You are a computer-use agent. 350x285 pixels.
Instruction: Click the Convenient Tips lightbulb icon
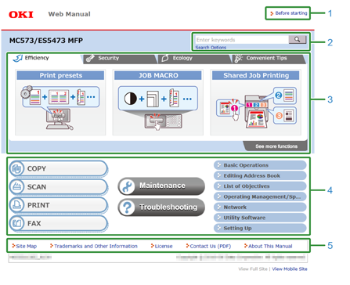pyautogui.click(x=238, y=59)
